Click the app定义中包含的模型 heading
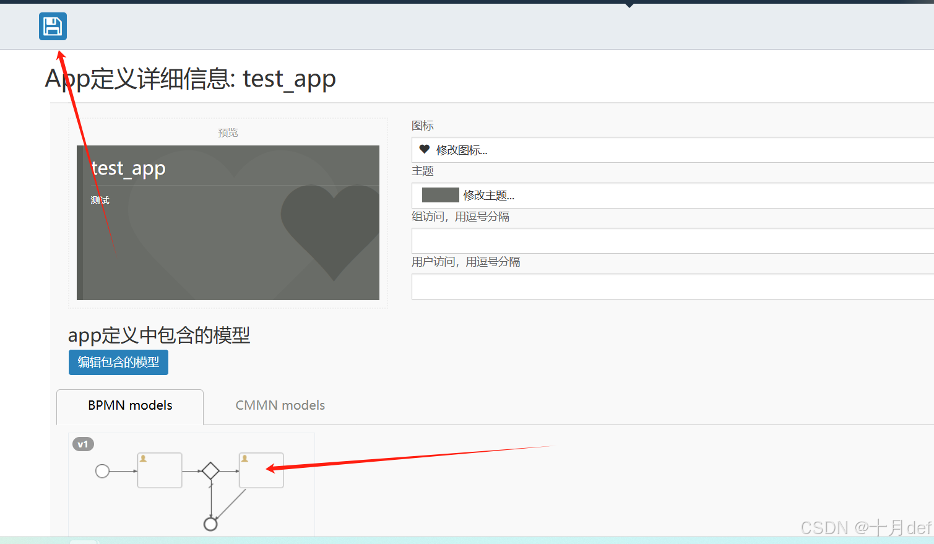934x544 pixels. pyautogui.click(x=159, y=335)
